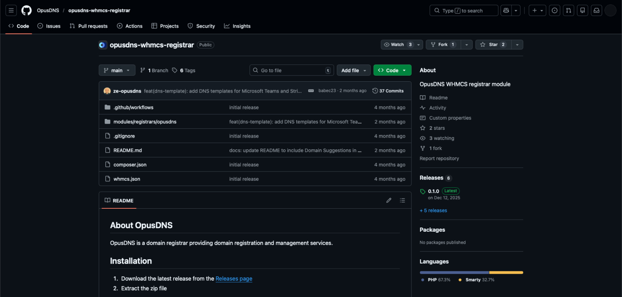Expand the Star lists dropdown arrow
This screenshot has height=297, width=622.
pos(517,45)
